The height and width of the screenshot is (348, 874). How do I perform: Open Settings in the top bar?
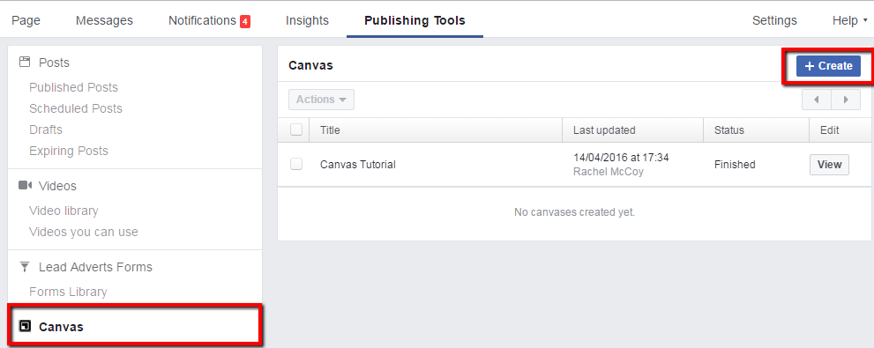coord(774,20)
